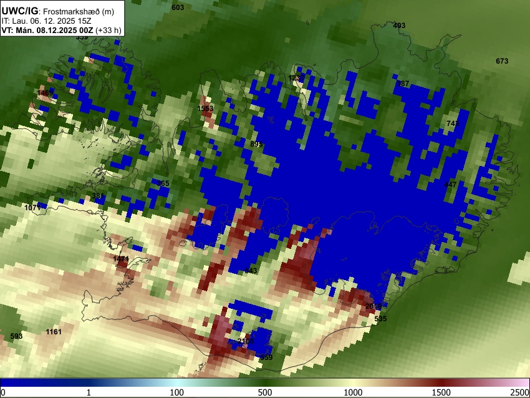Image resolution: width=530 pixels, height=398 pixels.
Task: Click the 543 value on the map
Action: pos(251,270)
